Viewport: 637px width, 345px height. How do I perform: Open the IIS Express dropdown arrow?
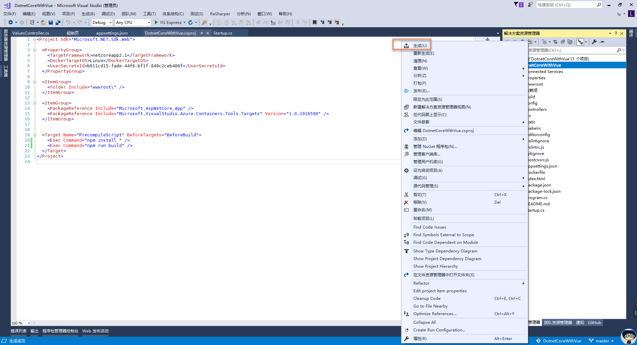(184, 23)
